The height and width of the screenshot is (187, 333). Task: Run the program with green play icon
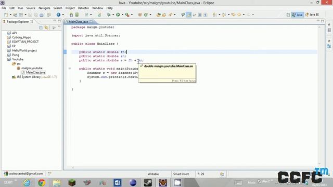coord(118,15)
